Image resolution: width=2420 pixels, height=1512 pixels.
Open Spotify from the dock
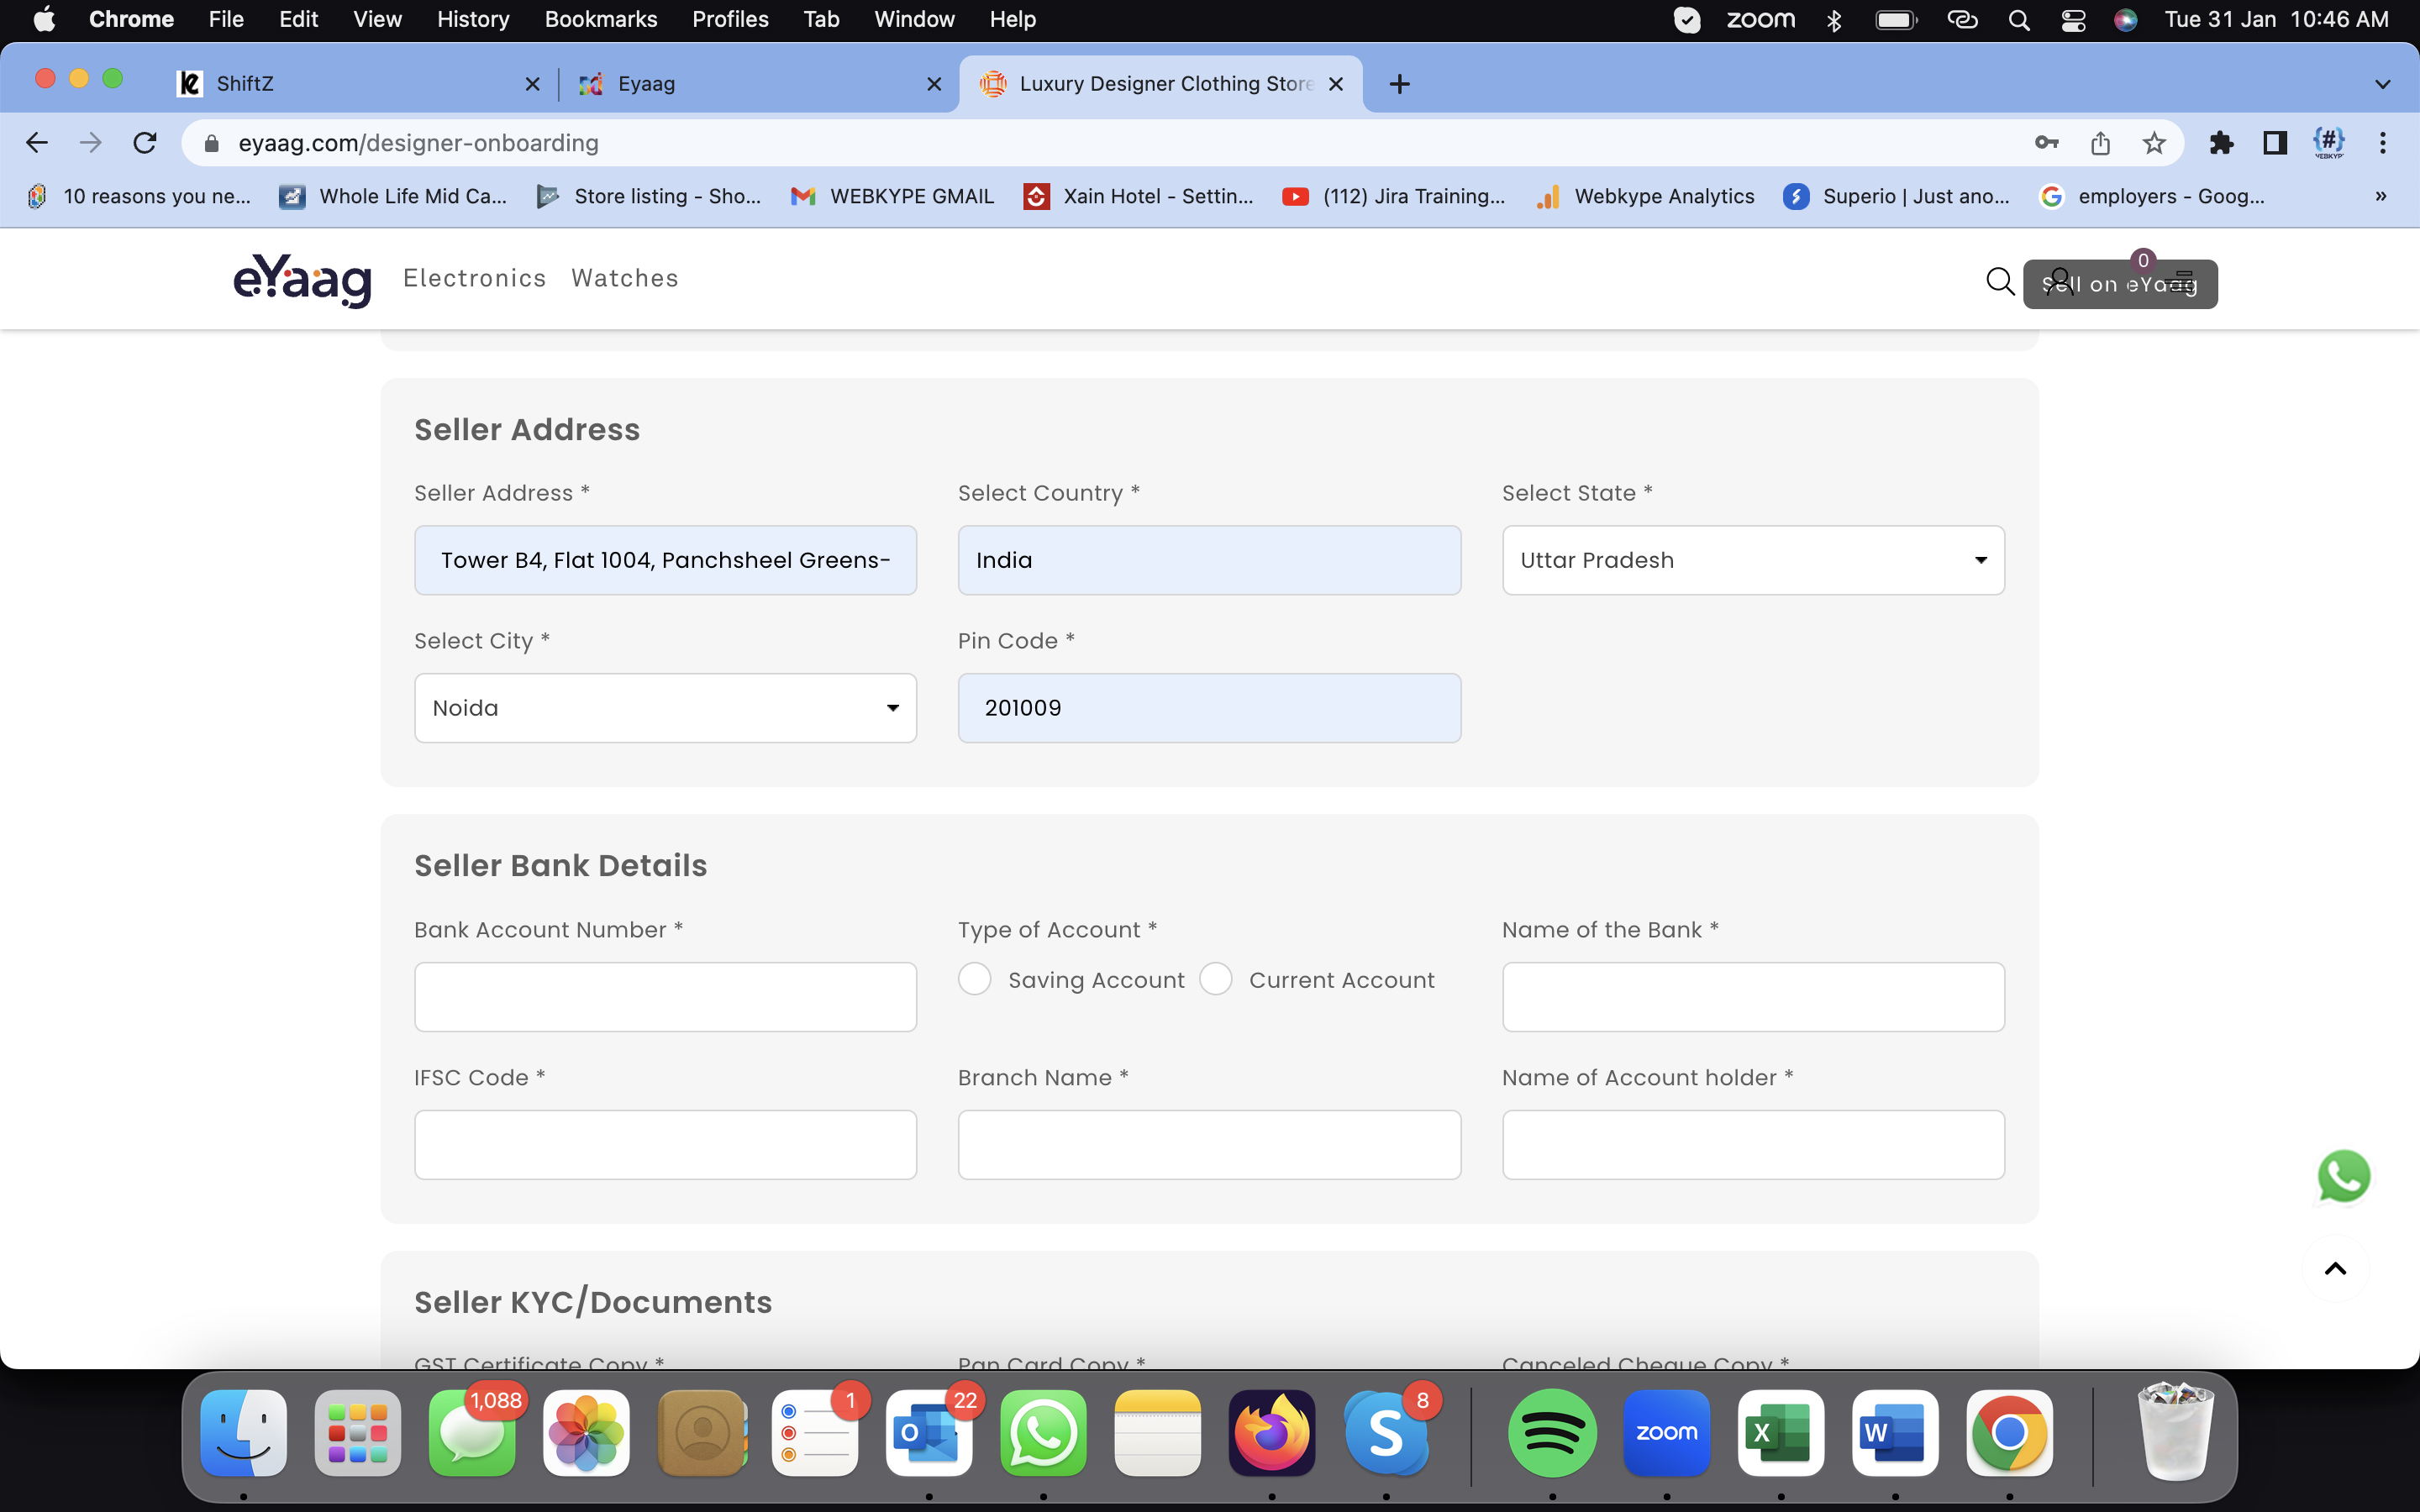pos(1552,1433)
